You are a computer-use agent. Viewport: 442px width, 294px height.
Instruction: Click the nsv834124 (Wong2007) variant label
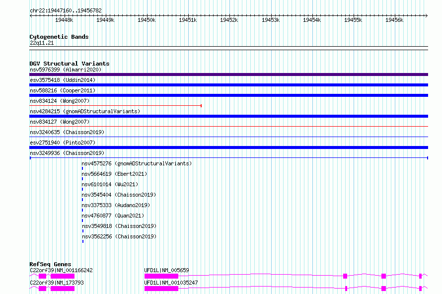coord(60,101)
